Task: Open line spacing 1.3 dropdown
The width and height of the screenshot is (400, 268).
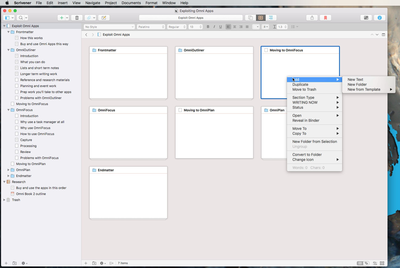Action: click(x=282, y=27)
